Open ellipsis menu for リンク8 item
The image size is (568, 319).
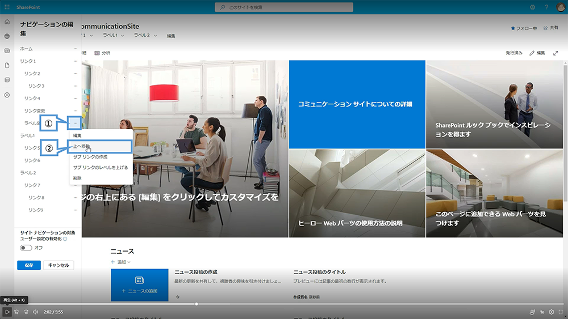pos(76,198)
